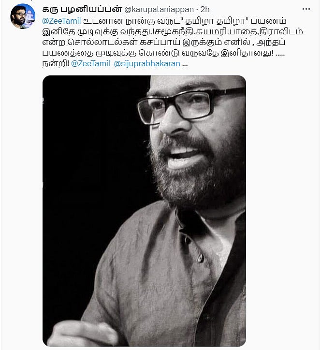Expand truncated text via trailing ellipsis
This screenshot has width=321, height=350.
(185, 64)
